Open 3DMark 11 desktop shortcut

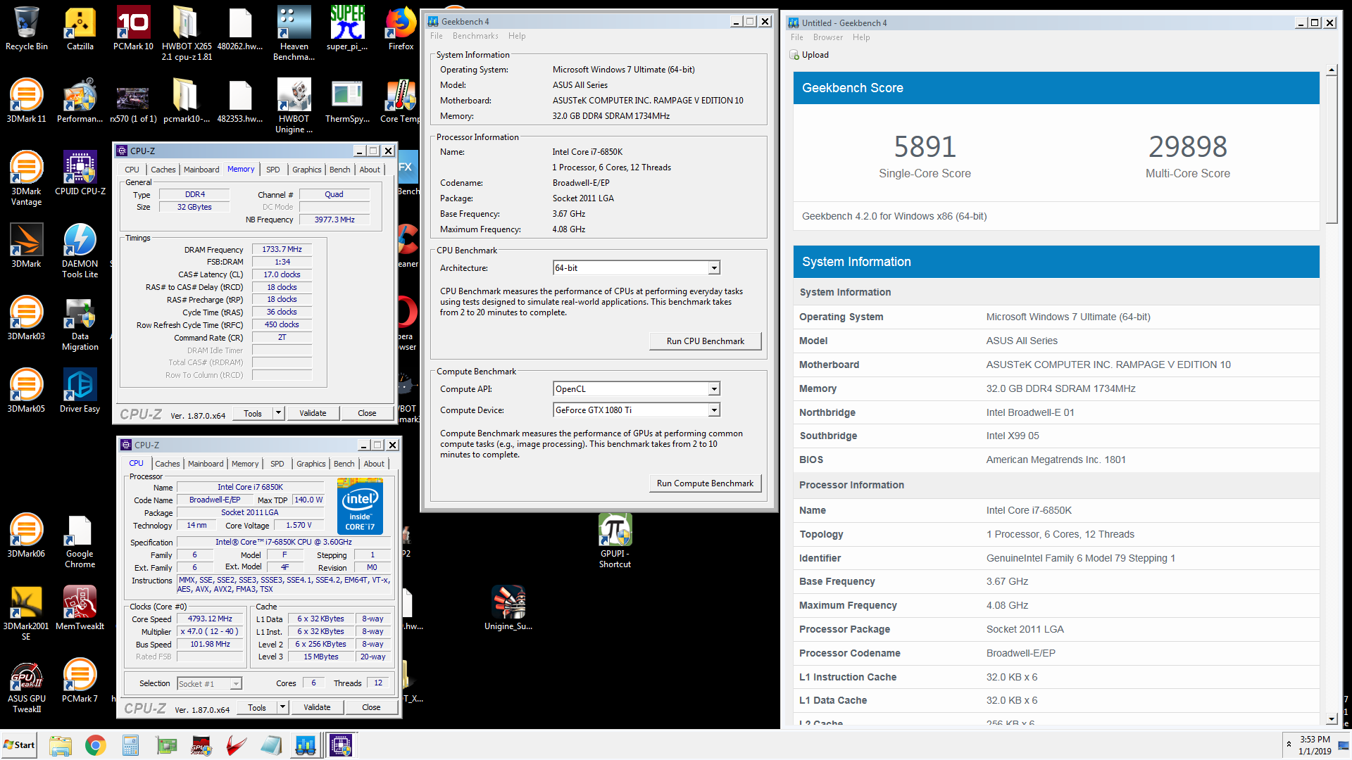pos(27,101)
